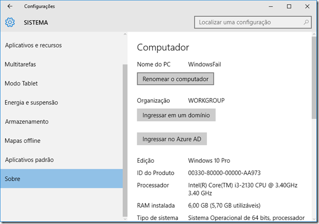Click the search magnifier icon
The height and width of the screenshot is (224, 319).
tap(306, 22)
